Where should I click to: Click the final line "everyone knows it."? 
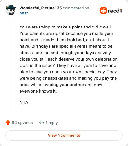pyautogui.click(x=38, y=91)
